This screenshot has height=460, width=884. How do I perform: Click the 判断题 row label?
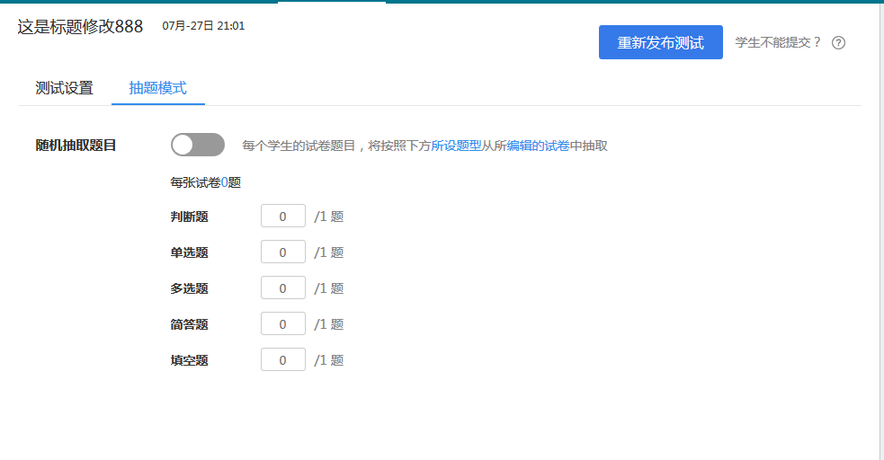click(190, 217)
